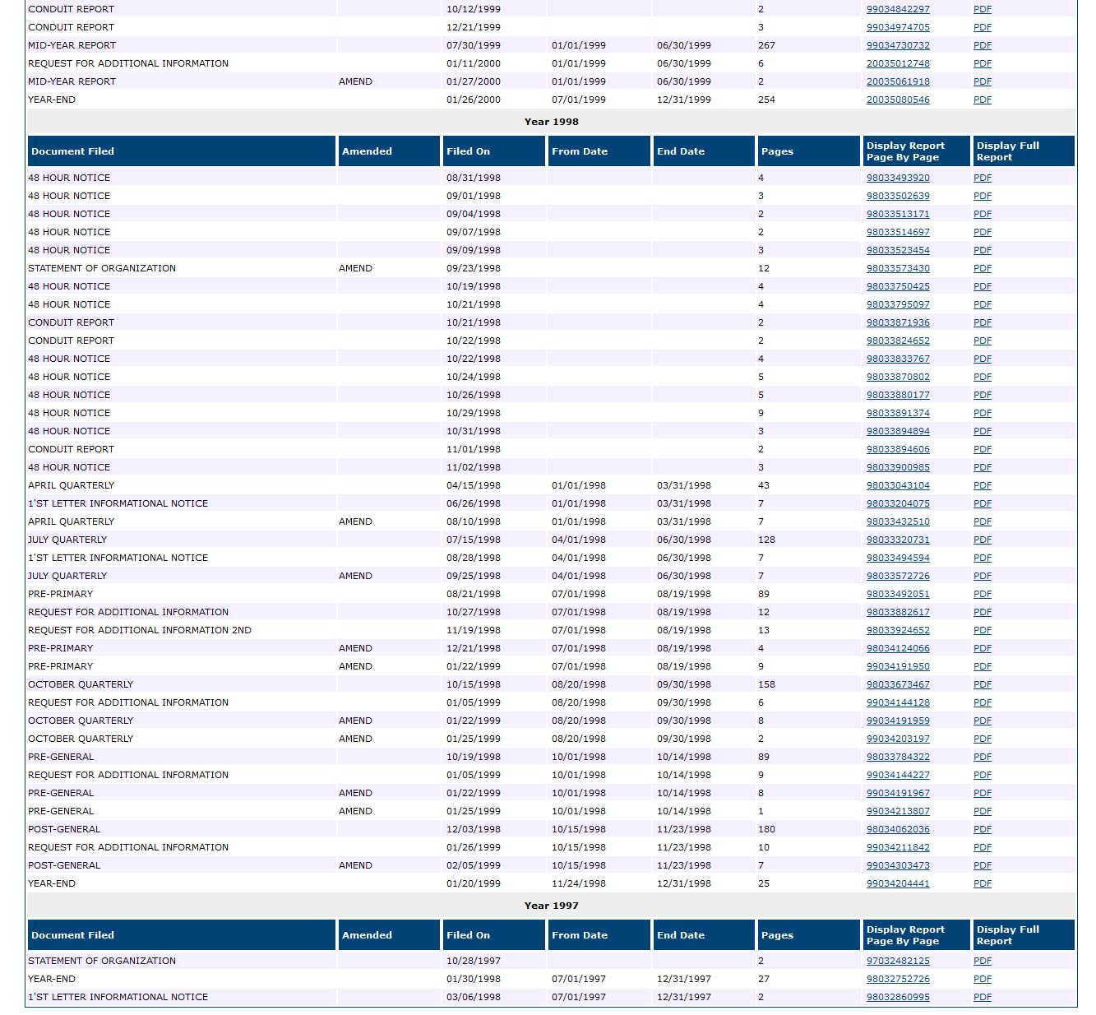Image resolution: width=1096 pixels, height=1015 pixels.
Task: Open 1999 year-end report 20035080546
Action: 898,100
